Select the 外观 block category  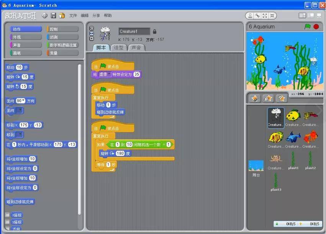[25, 37]
